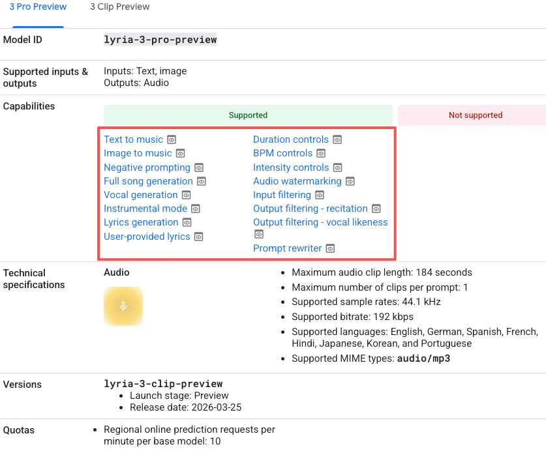The width and height of the screenshot is (546, 451).
Task: Open the Vocal generation link
Action: pos(140,195)
